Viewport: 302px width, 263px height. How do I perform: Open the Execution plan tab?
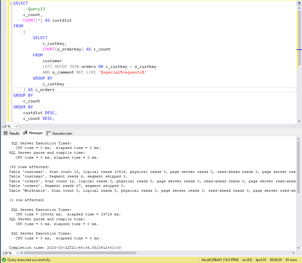coord(60,133)
